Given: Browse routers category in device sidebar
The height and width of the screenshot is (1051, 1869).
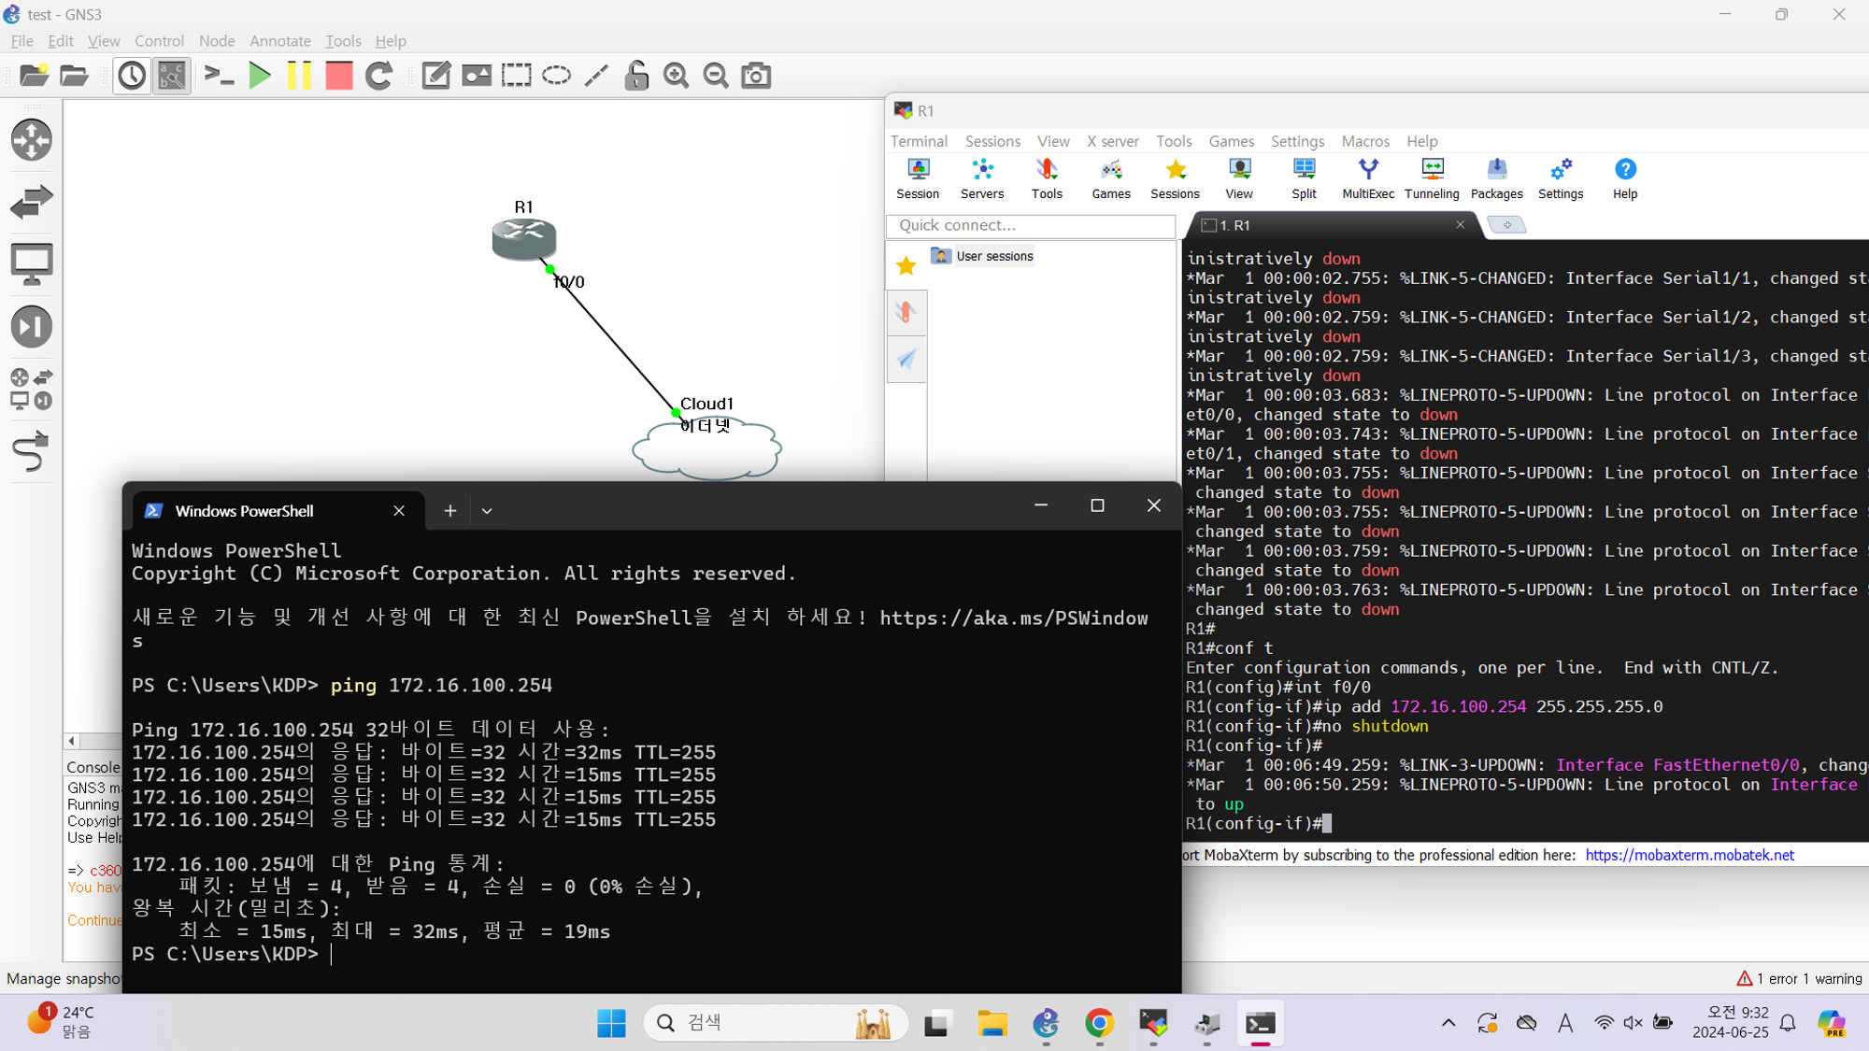Looking at the screenshot, I should (x=32, y=140).
